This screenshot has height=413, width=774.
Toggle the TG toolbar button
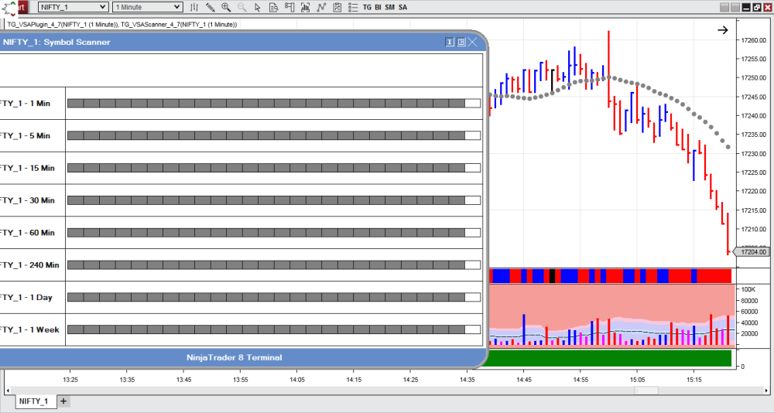tap(367, 7)
